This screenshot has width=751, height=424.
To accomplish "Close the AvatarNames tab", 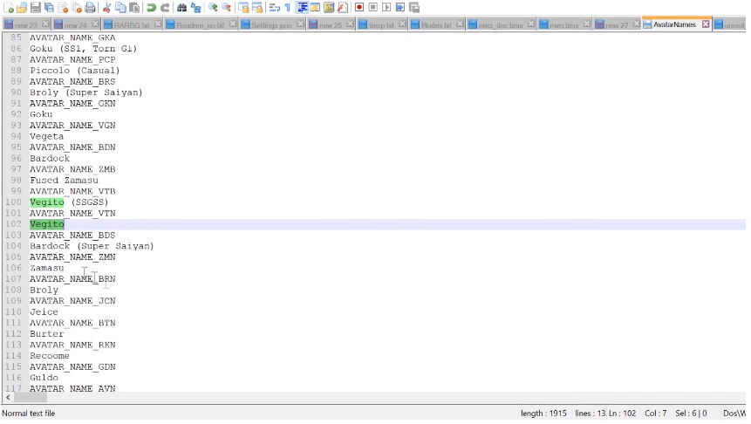I will pos(706,24).
